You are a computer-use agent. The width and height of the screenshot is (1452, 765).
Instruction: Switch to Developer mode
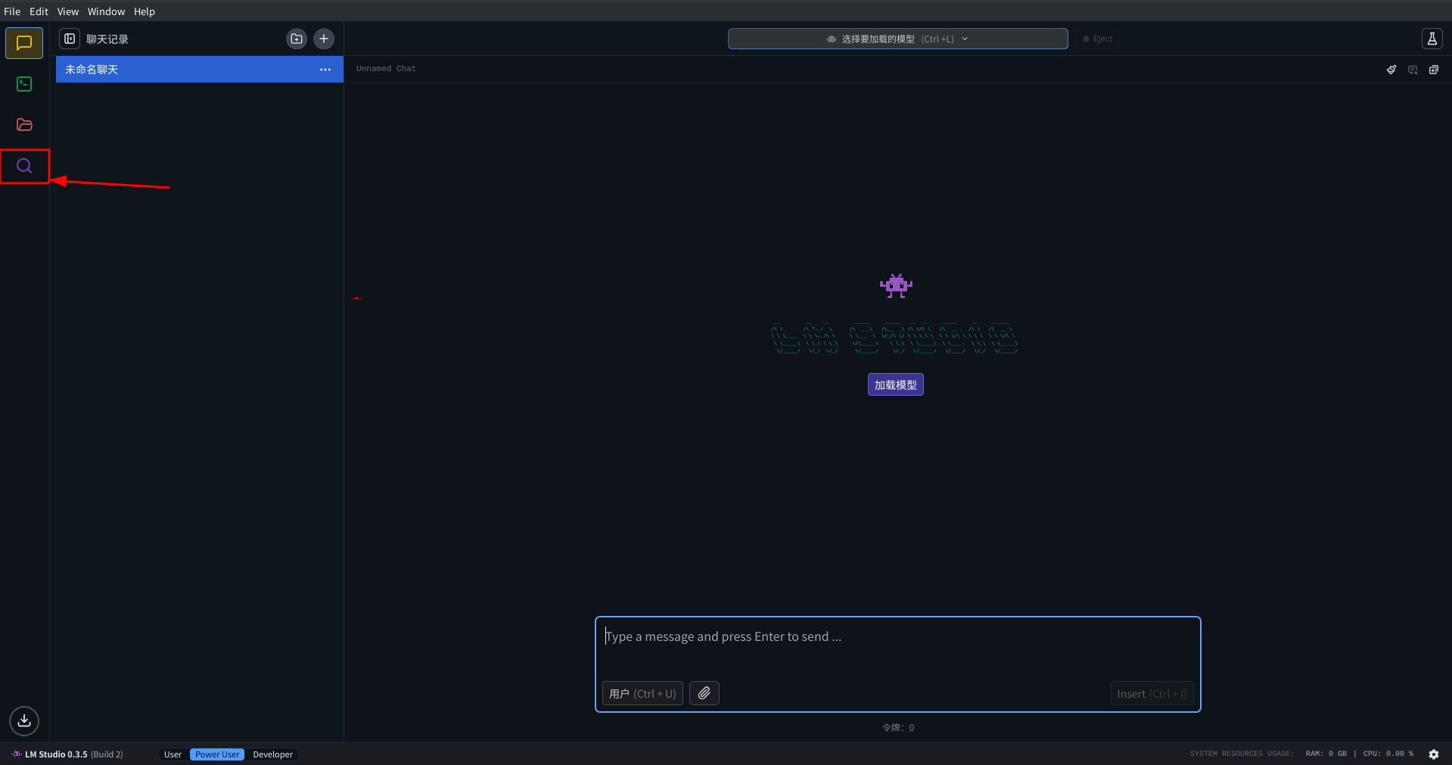(x=272, y=754)
